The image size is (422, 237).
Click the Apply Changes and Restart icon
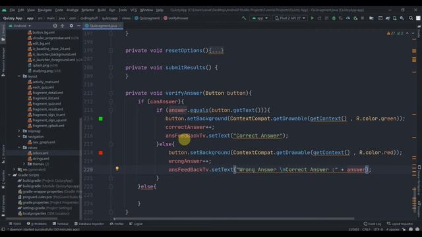[319, 18]
